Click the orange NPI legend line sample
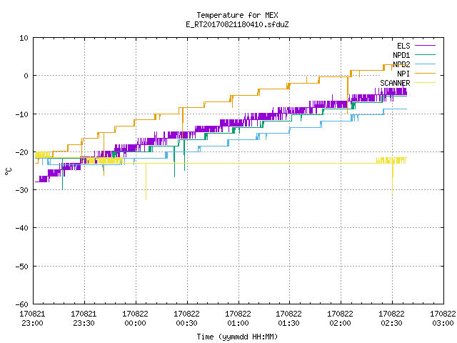This screenshot has width=457, height=343. (x=425, y=73)
